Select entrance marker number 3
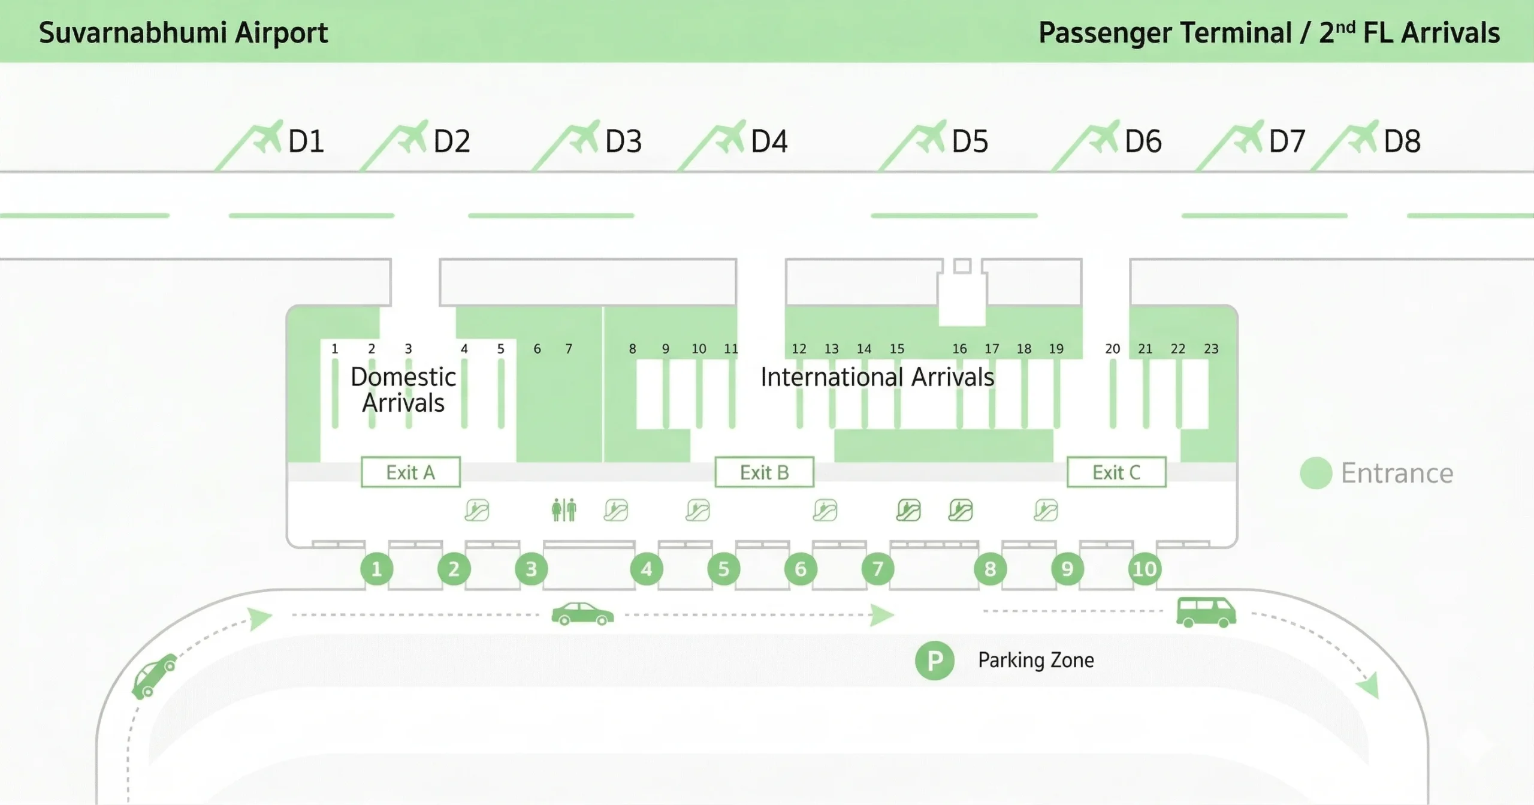Image resolution: width=1534 pixels, height=805 pixels. [531, 569]
